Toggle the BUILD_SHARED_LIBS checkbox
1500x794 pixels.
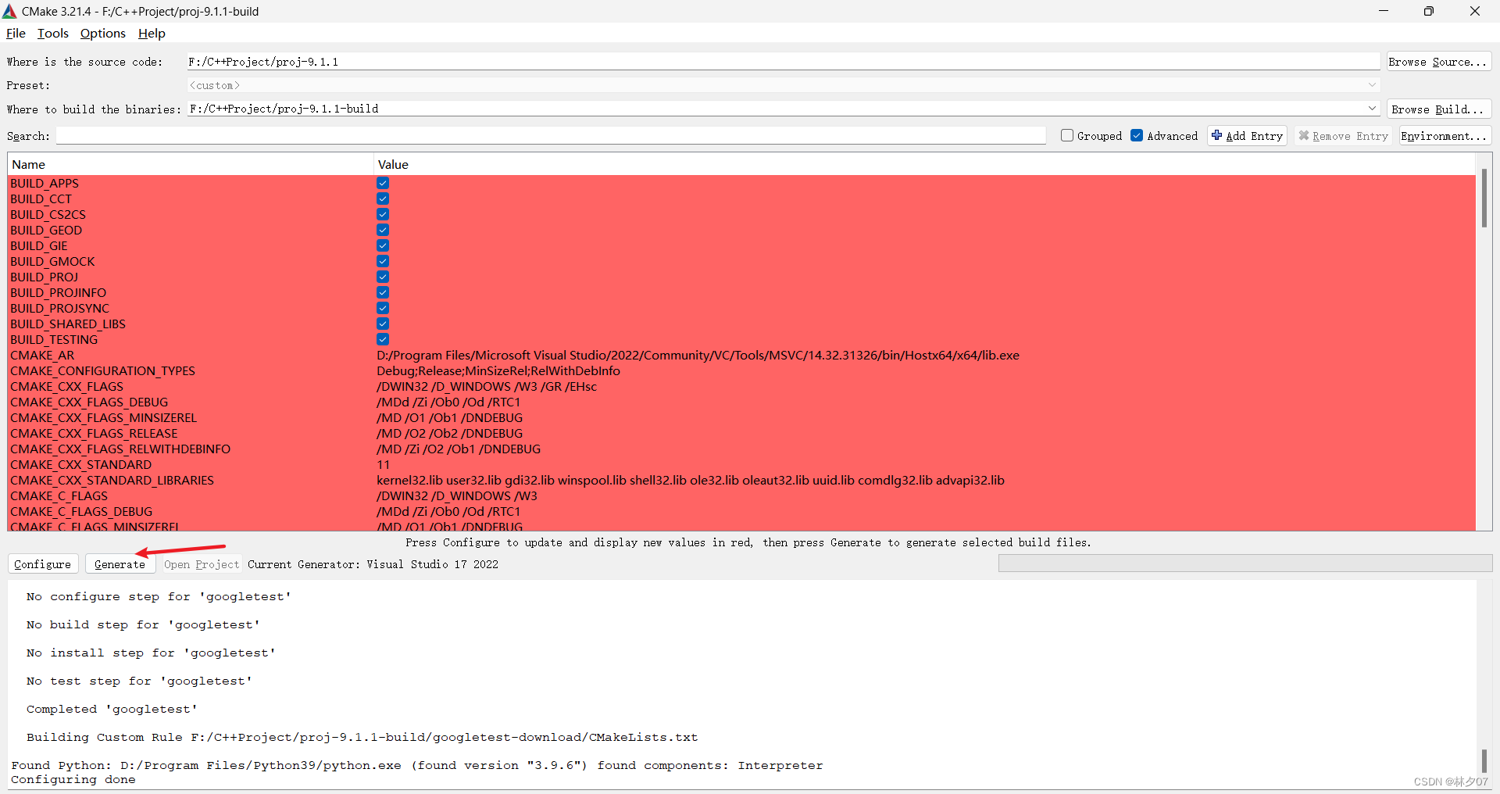382,324
